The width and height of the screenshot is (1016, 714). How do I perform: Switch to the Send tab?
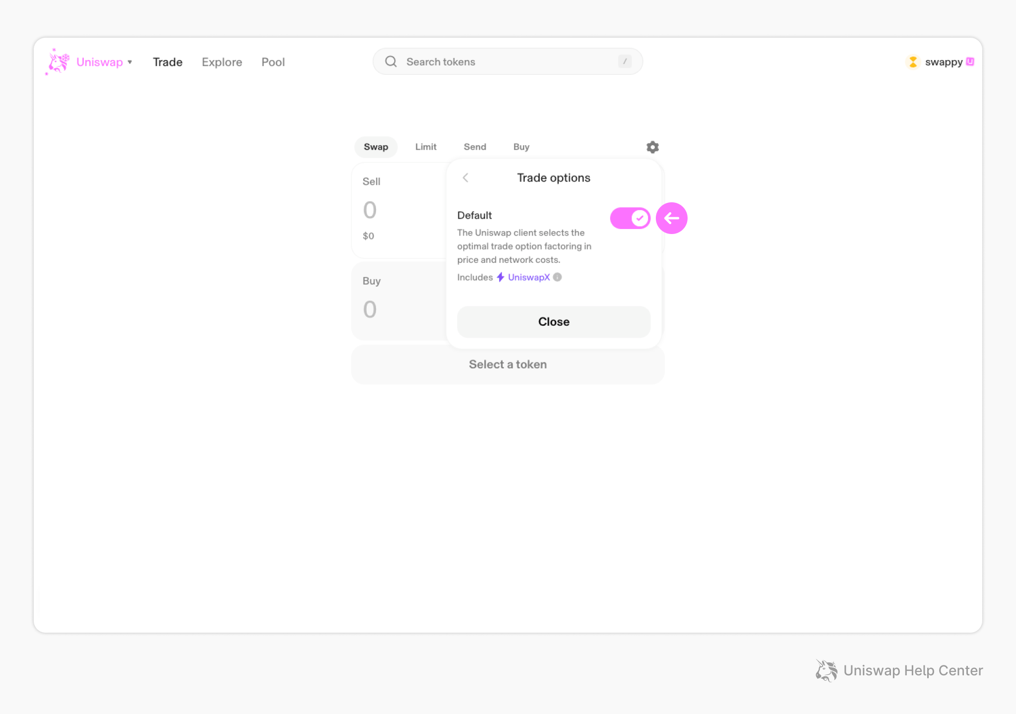click(475, 147)
